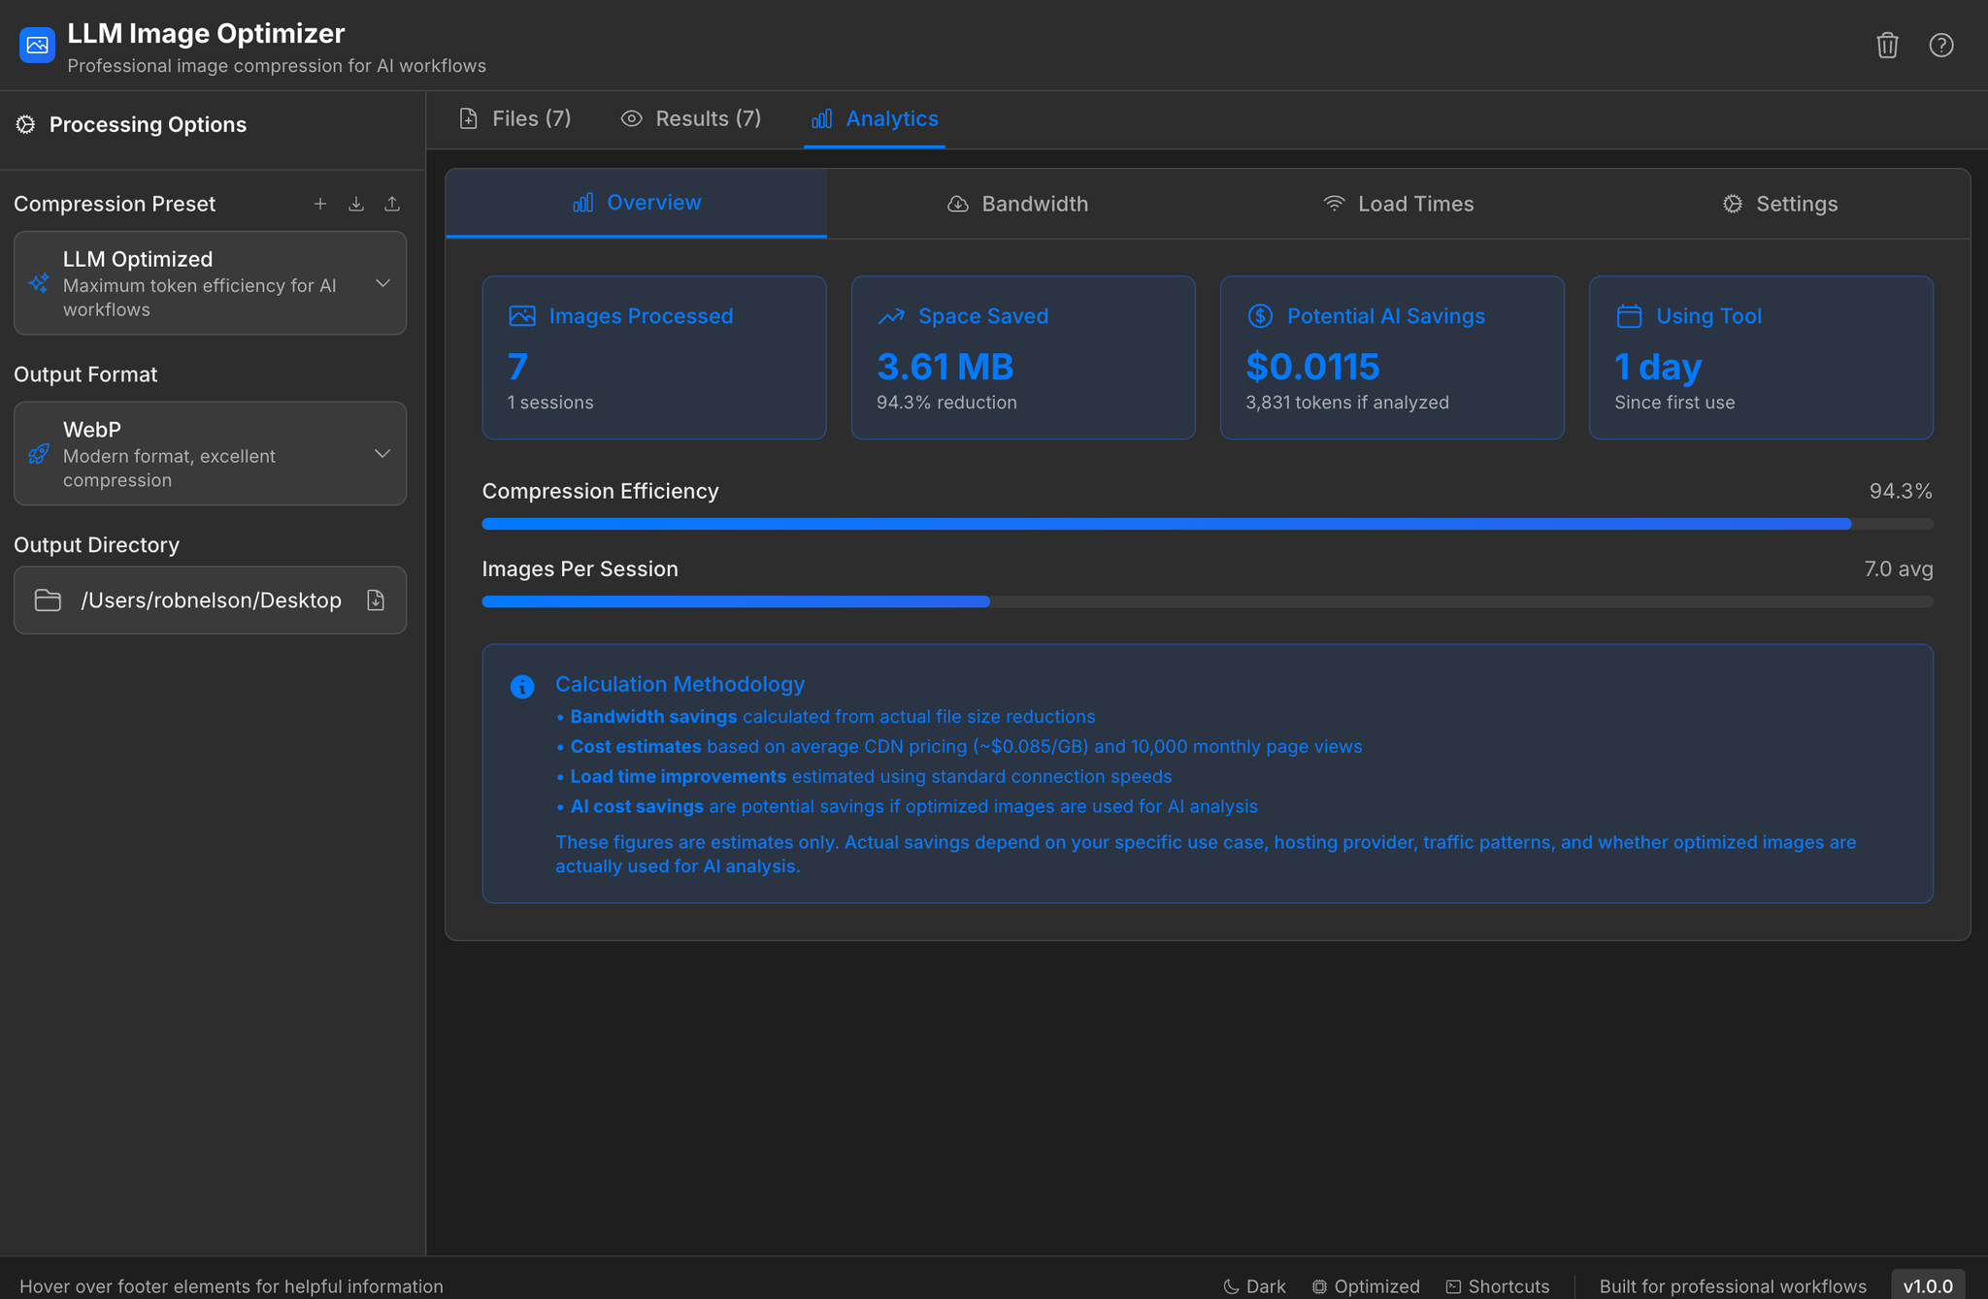
Task: Click the trash can icon in header
Action: coord(1887,46)
